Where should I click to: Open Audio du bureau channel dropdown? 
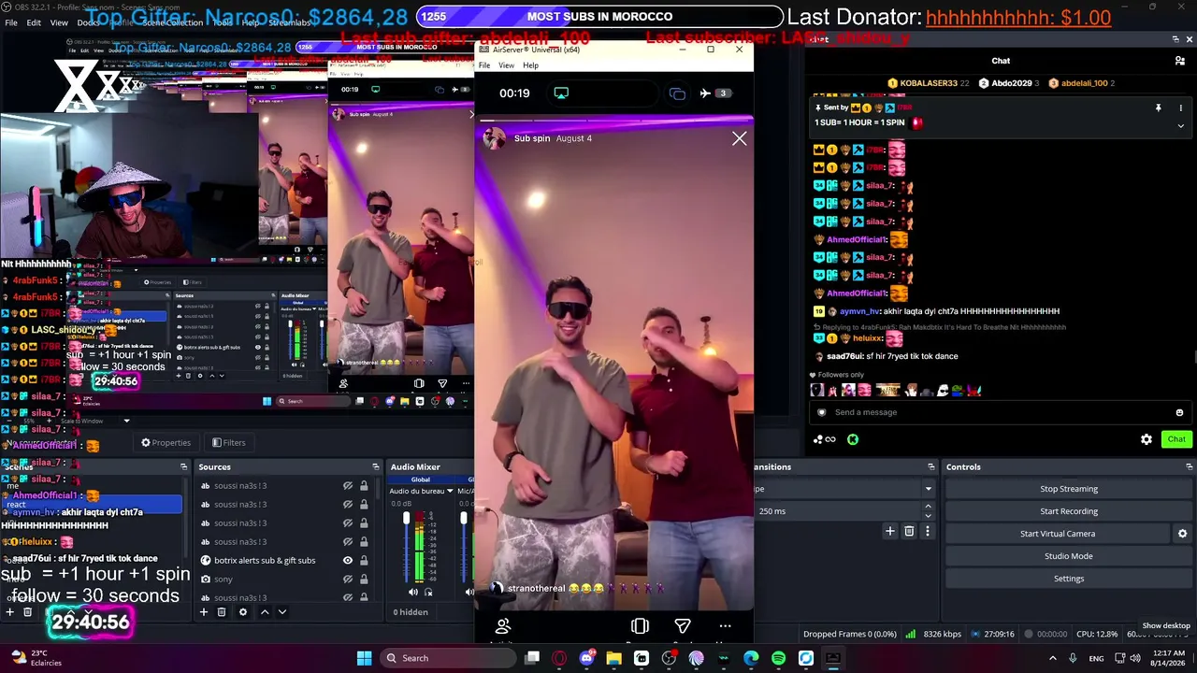coord(450,491)
